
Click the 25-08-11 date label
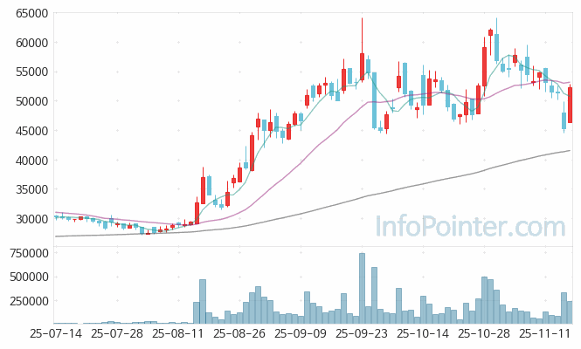[x=178, y=333]
